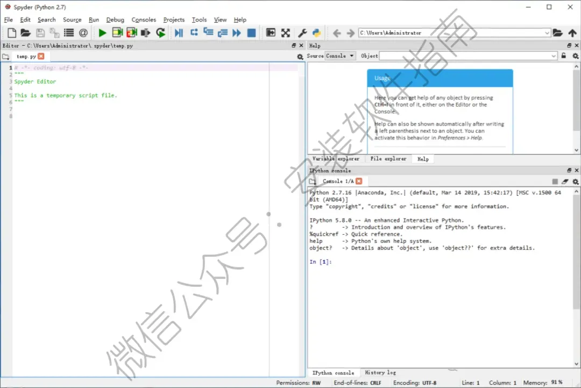
Task: Expand the Source Console dropdown
Action: pyautogui.click(x=340, y=56)
